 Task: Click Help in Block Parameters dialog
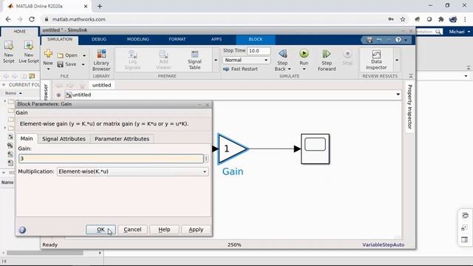click(x=164, y=230)
